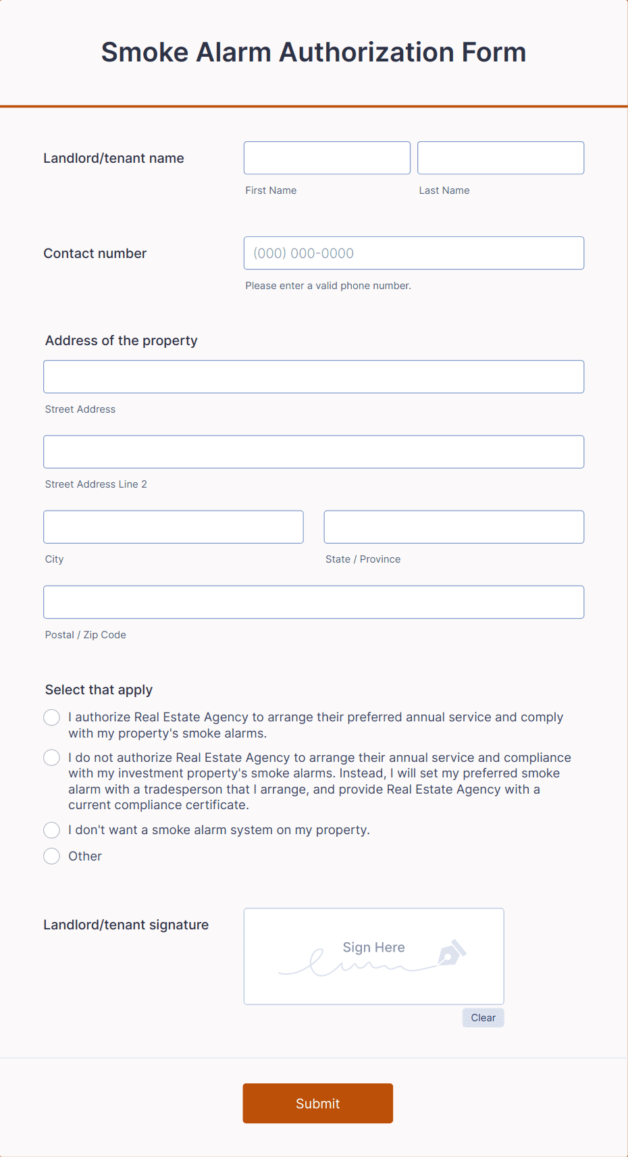Select the authorize annual service option

click(x=51, y=717)
